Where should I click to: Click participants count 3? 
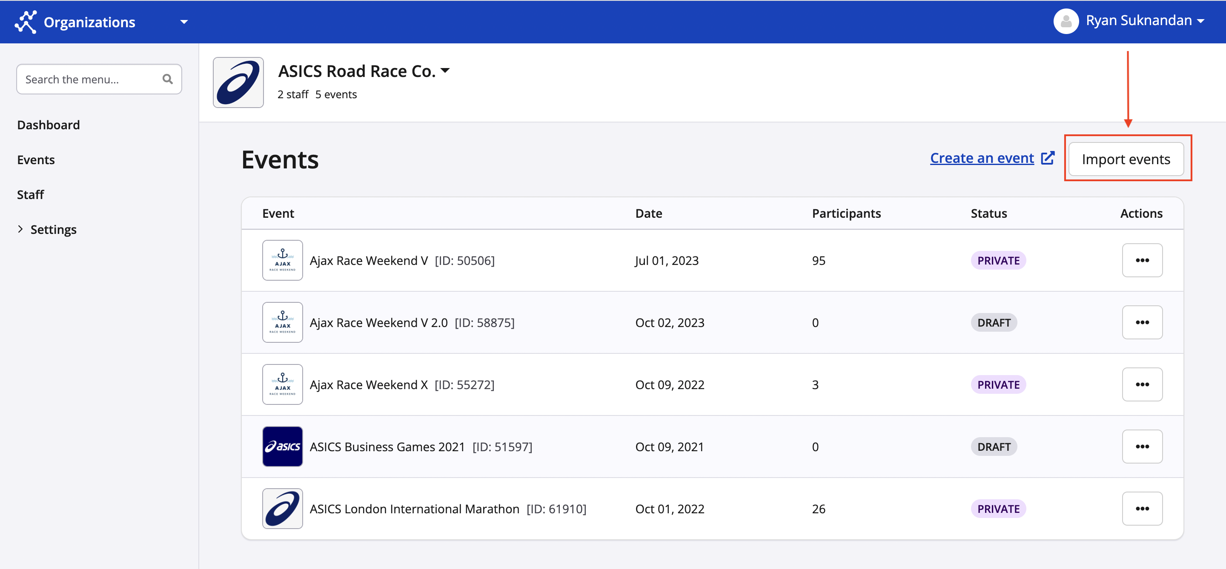click(815, 384)
